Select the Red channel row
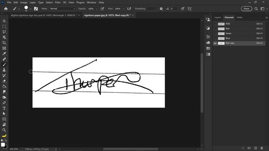 tap(239, 29)
